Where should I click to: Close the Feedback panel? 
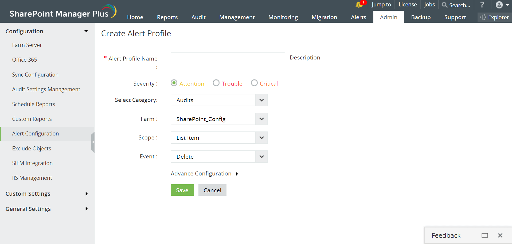click(500, 235)
